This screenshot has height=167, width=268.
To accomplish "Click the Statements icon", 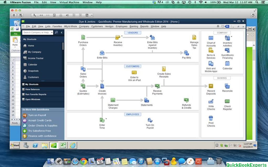I will 147,100.
